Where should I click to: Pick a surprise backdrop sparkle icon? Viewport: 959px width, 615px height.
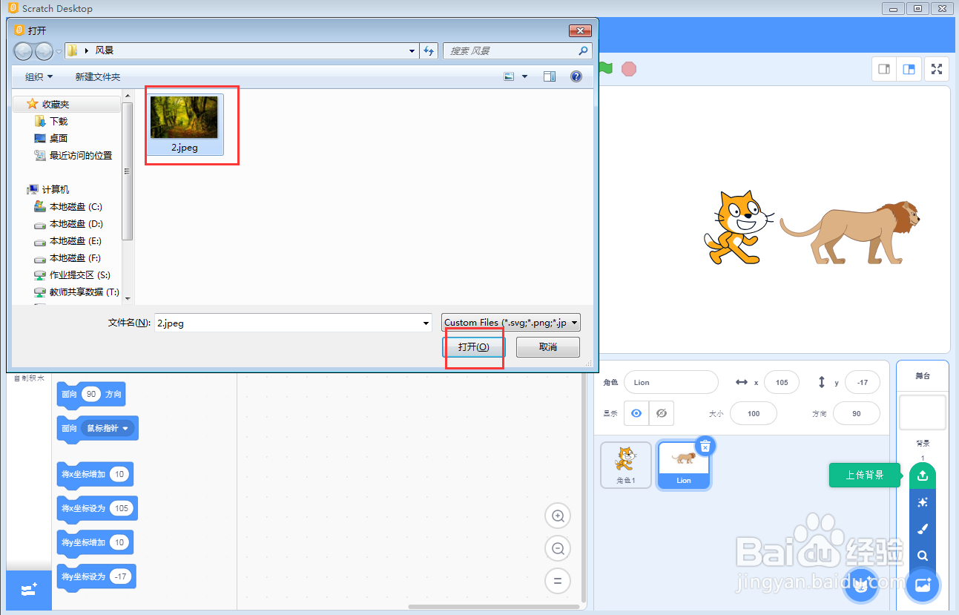(x=923, y=502)
